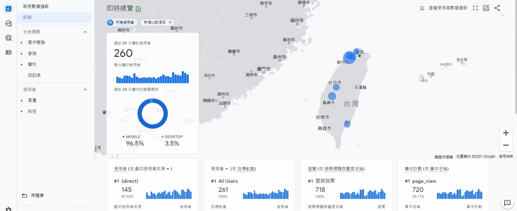Image resolution: width=517 pixels, height=211 pixels.
Task: Open the Advertising icon in the left rail
Action: [9, 38]
